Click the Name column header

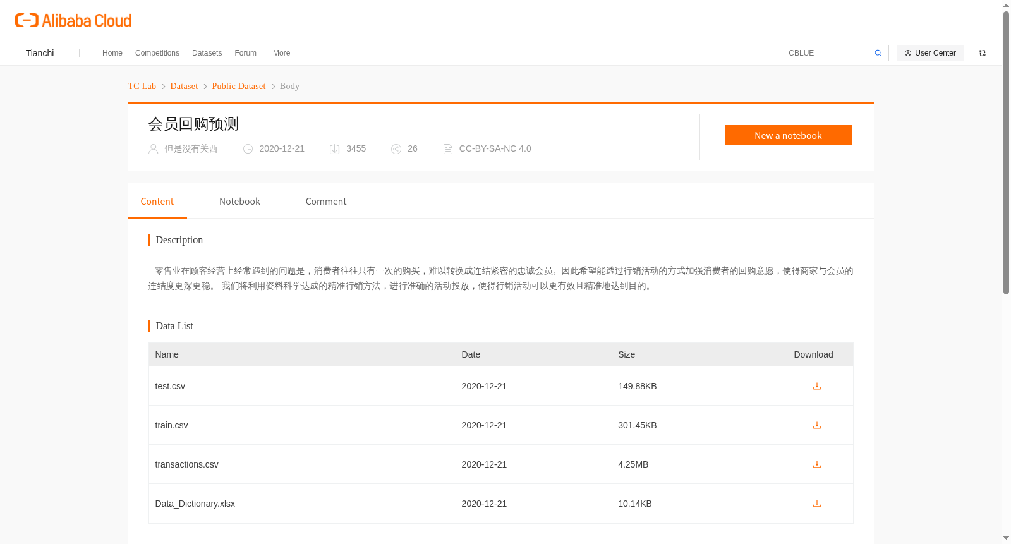click(167, 354)
